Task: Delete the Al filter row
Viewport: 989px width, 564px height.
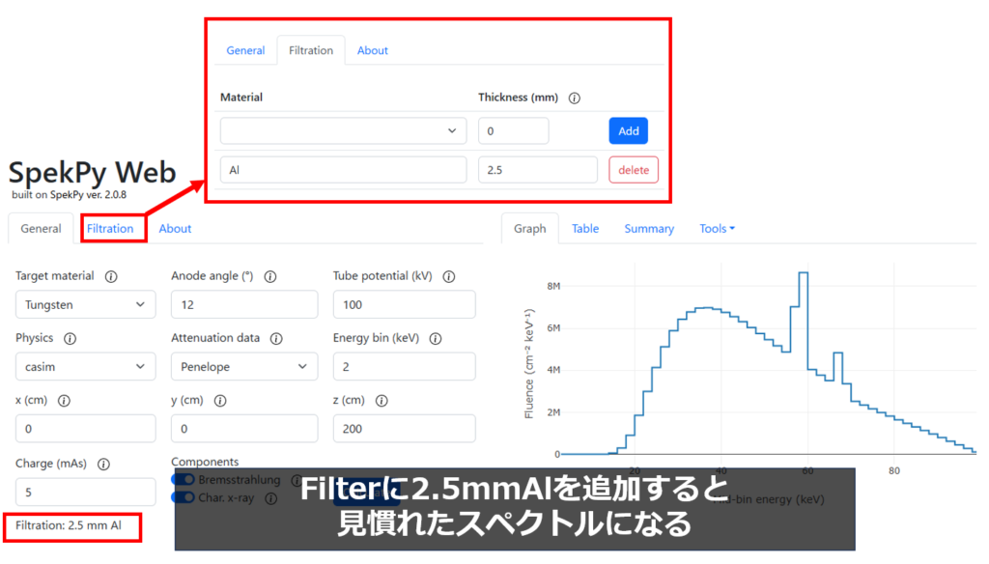Action: (x=634, y=170)
